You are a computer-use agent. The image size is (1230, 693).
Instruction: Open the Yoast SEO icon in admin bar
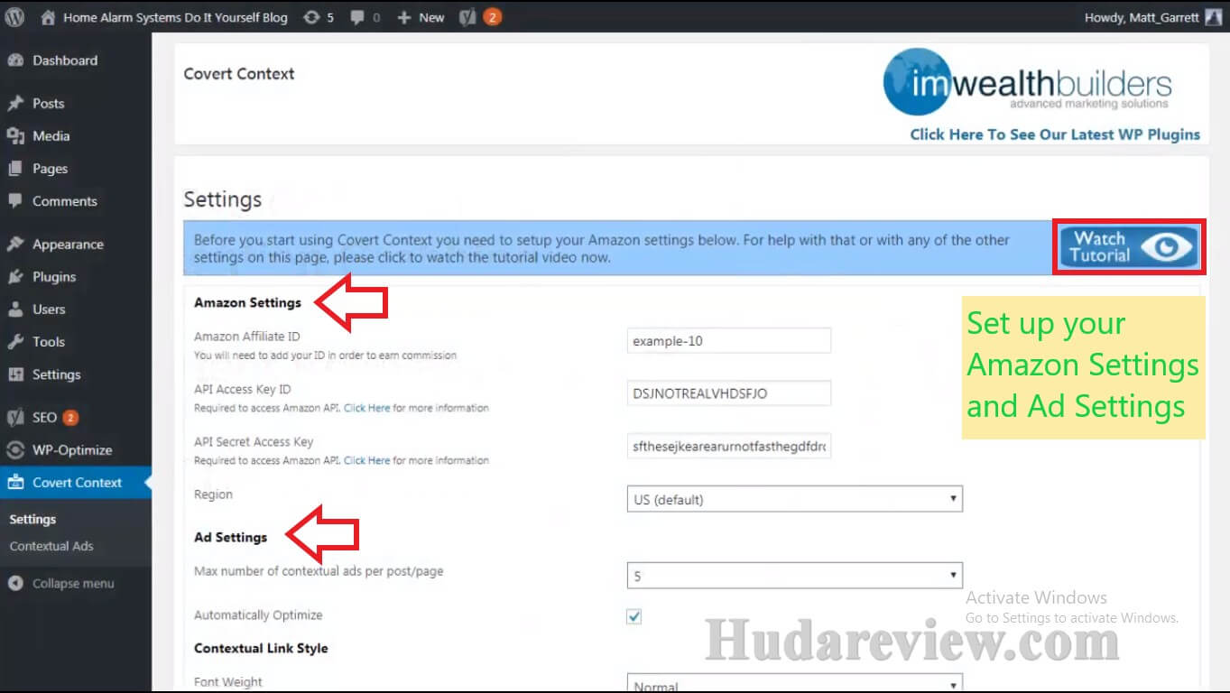coord(467,17)
